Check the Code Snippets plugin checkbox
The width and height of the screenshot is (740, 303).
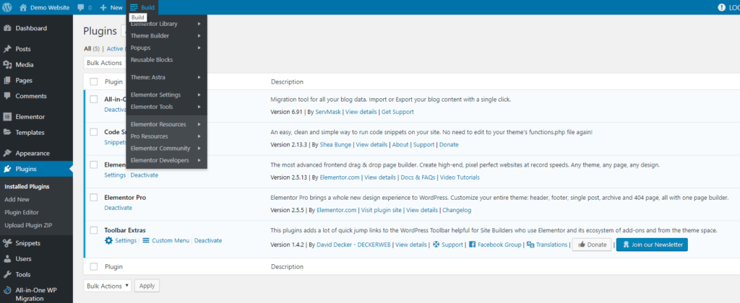(x=94, y=132)
